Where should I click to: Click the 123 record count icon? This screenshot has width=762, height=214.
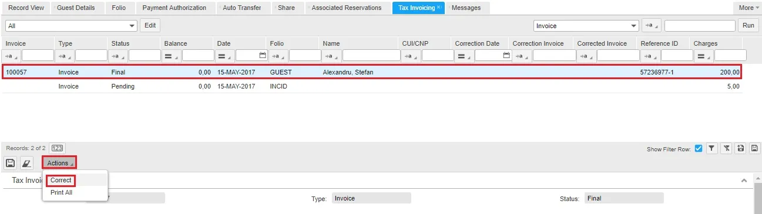point(58,148)
